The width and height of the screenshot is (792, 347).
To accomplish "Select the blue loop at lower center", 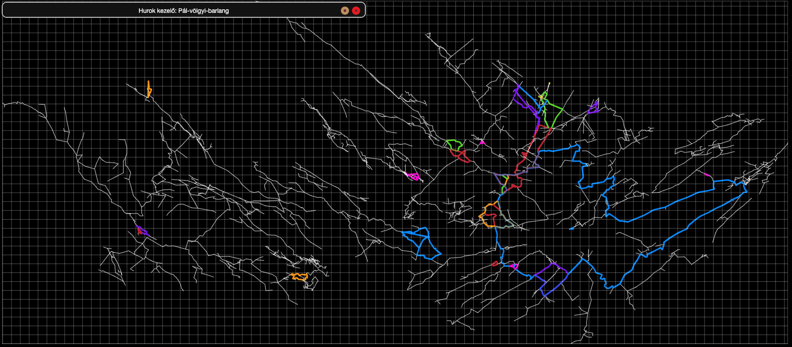I will point(420,243).
